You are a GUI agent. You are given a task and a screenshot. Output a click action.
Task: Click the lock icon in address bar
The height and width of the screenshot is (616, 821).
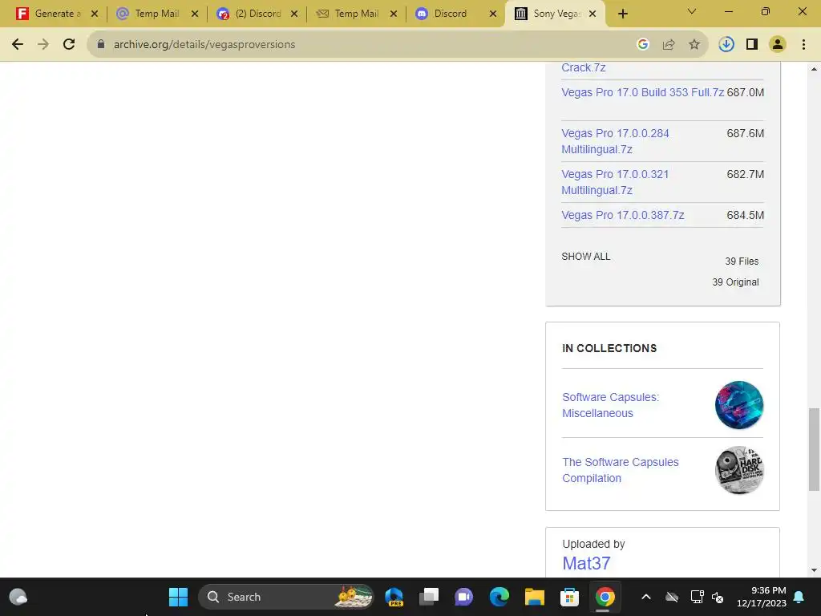(101, 45)
